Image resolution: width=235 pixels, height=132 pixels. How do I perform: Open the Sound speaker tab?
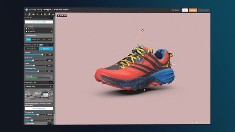[53, 14]
